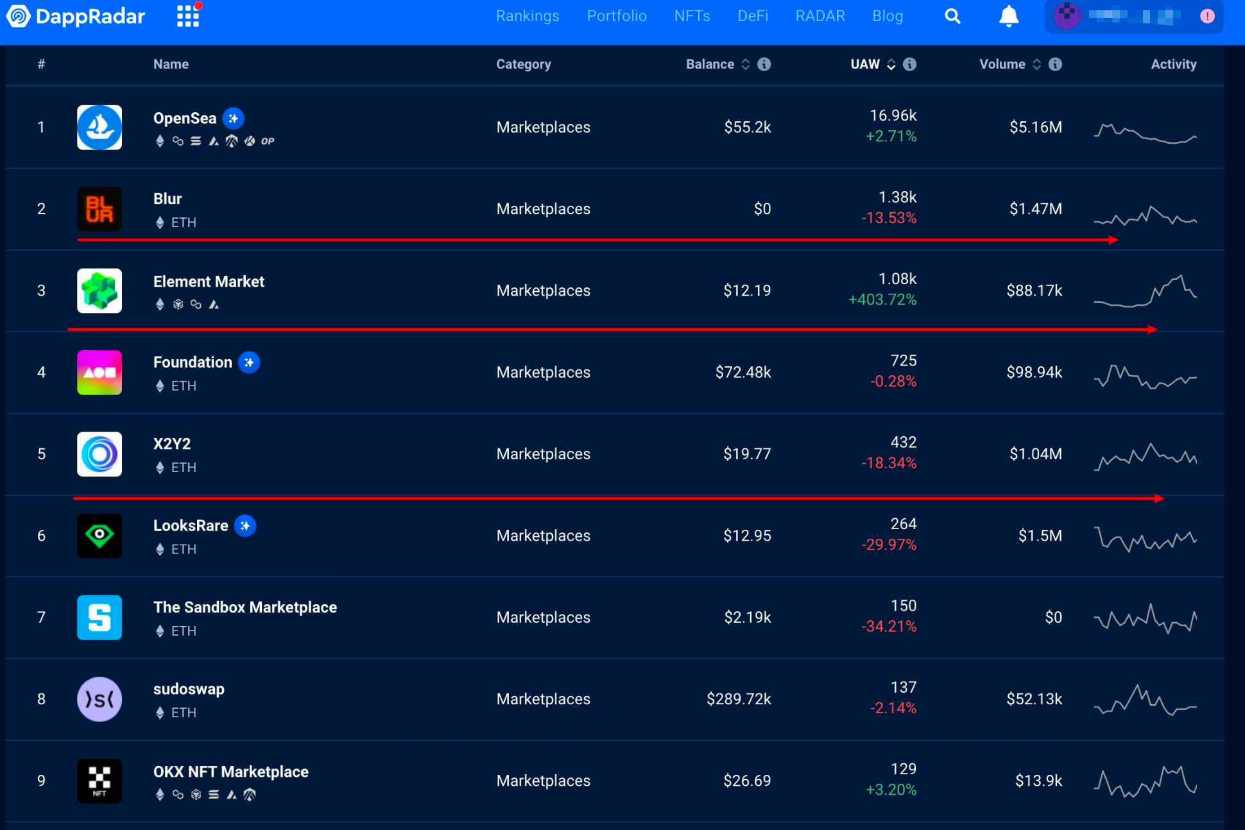Click OpenSea's verified badge icon
Screen dimensions: 1245x830
click(234, 118)
